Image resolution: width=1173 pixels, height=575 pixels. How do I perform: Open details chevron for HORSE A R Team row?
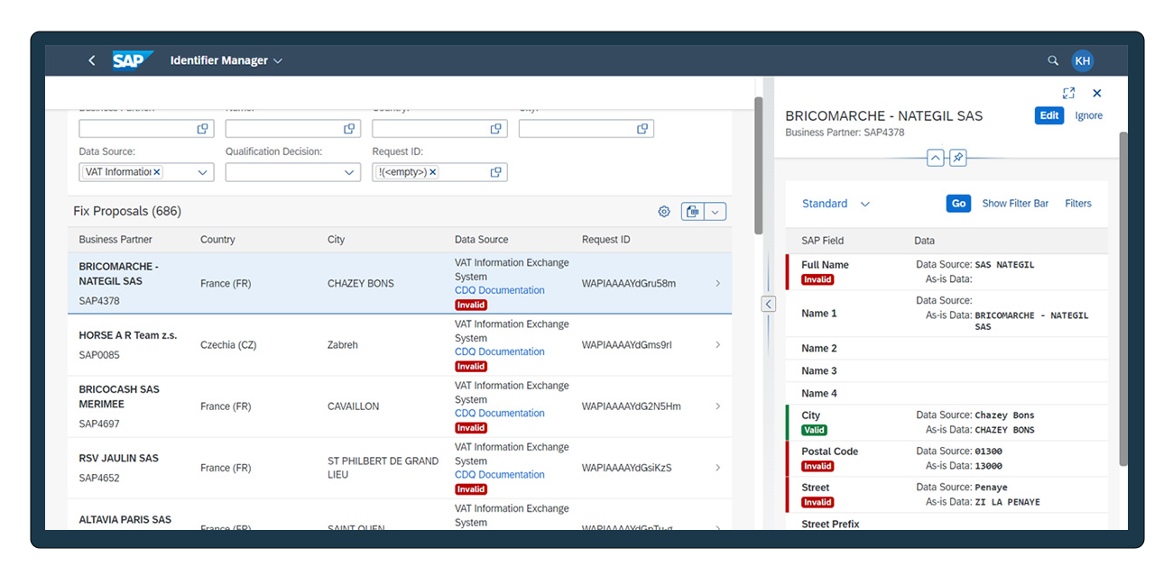pos(717,344)
